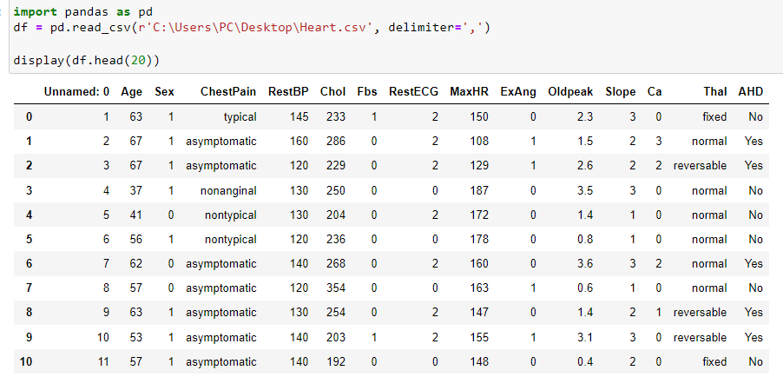Image resolution: width=783 pixels, height=377 pixels.
Task: Click the Oldpeak column header
Action: click(570, 92)
